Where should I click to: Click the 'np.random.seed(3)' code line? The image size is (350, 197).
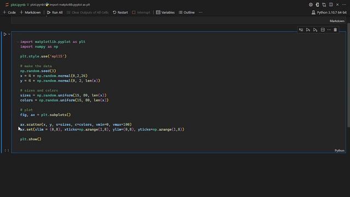38,71
